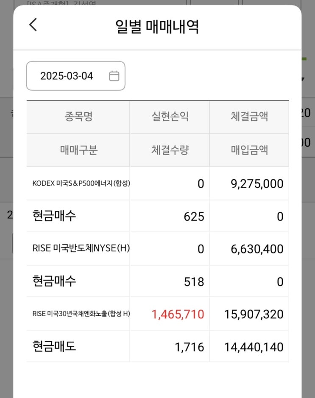Tap the 1,716 quantity value
The height and width of the screenshot is (398, 315).
coord(190,347)
